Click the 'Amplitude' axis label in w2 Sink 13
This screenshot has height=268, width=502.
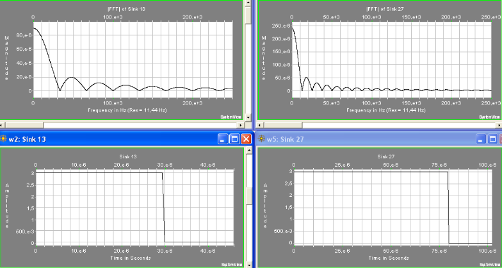point(7,205)
